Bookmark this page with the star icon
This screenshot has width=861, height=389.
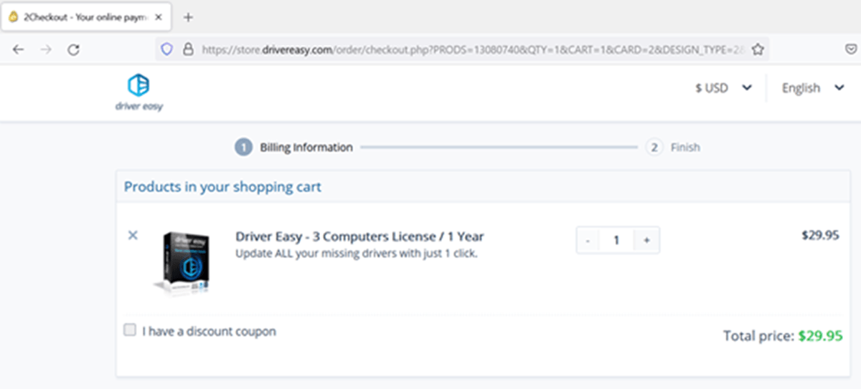758,49
